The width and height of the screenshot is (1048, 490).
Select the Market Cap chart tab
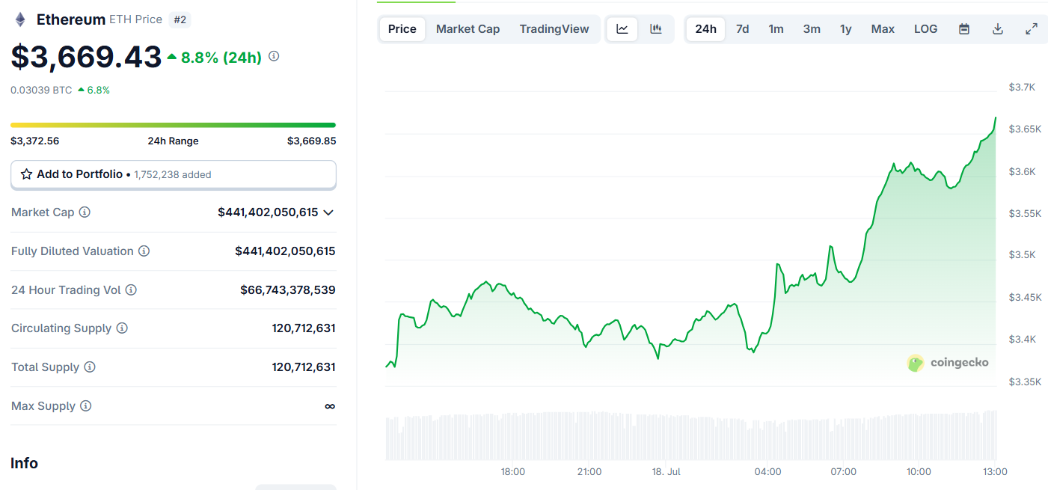(x=468, y=29)
